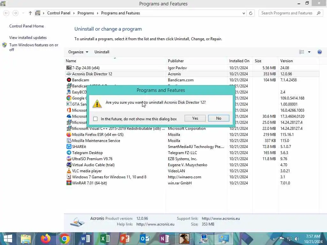Click the refresh icon in address bar
Image resolution: width=327 pixels, height=245 pixels.
click(251, 13)
